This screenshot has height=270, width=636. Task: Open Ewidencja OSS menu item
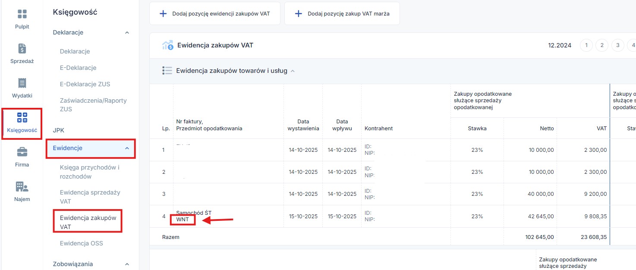(81, 243)
